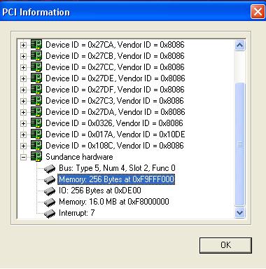Expand the Device ID 0x0326 node

point(23,123)
